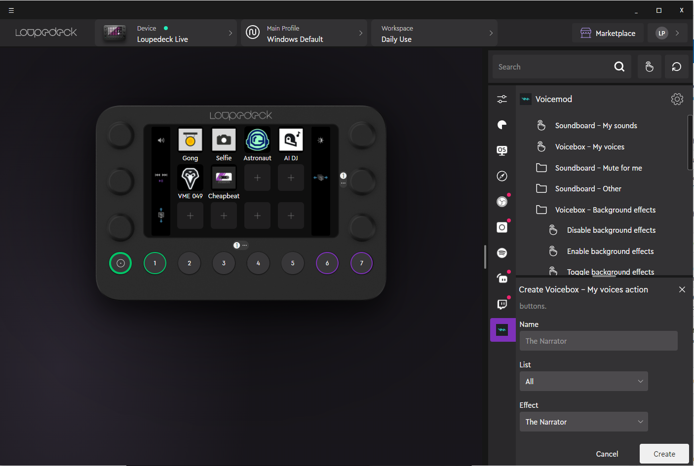The width and height of the screenshot is (694, 466).
Task: Open the LP user account menu
Action: (x=667, y=33)
